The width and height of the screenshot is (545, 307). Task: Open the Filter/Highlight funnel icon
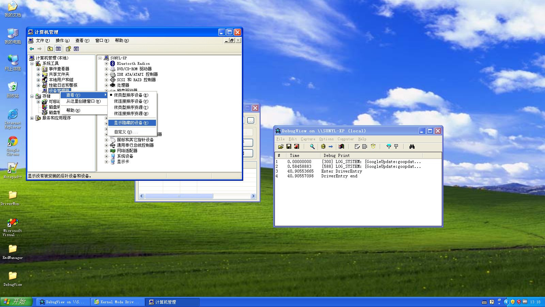coord(389,146)
